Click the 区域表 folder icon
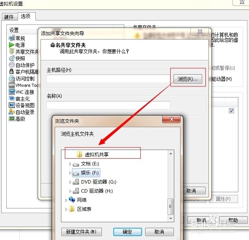 tap(72, 209)
